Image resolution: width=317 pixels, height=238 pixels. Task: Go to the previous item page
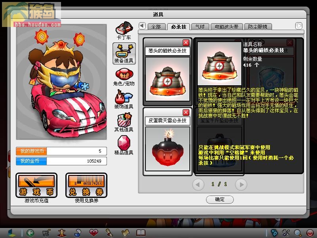coord(198,184)
